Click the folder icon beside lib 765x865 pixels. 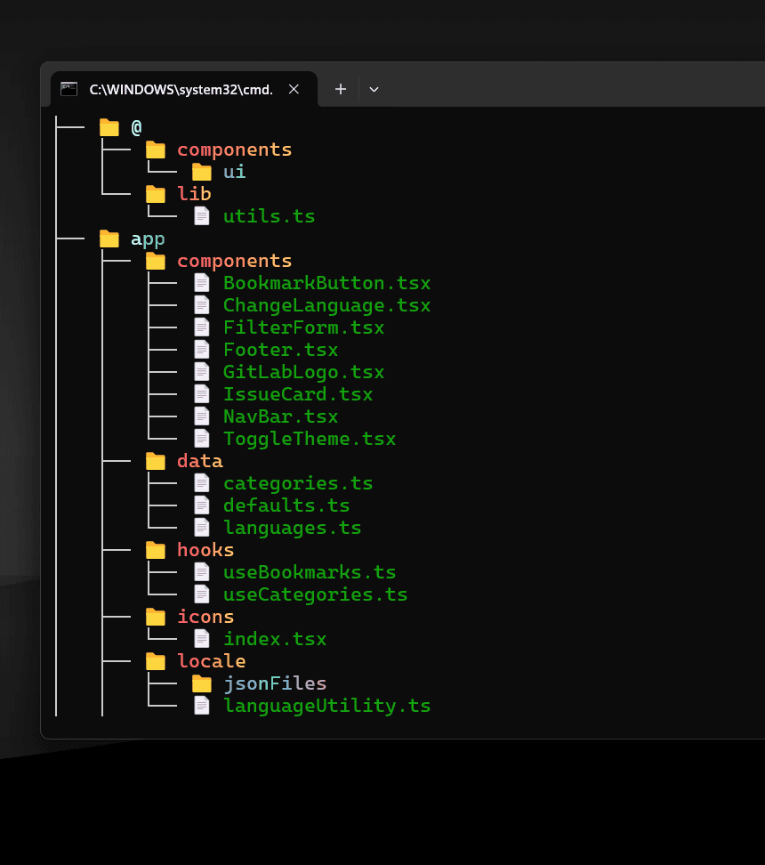click(x=156, y=194)
